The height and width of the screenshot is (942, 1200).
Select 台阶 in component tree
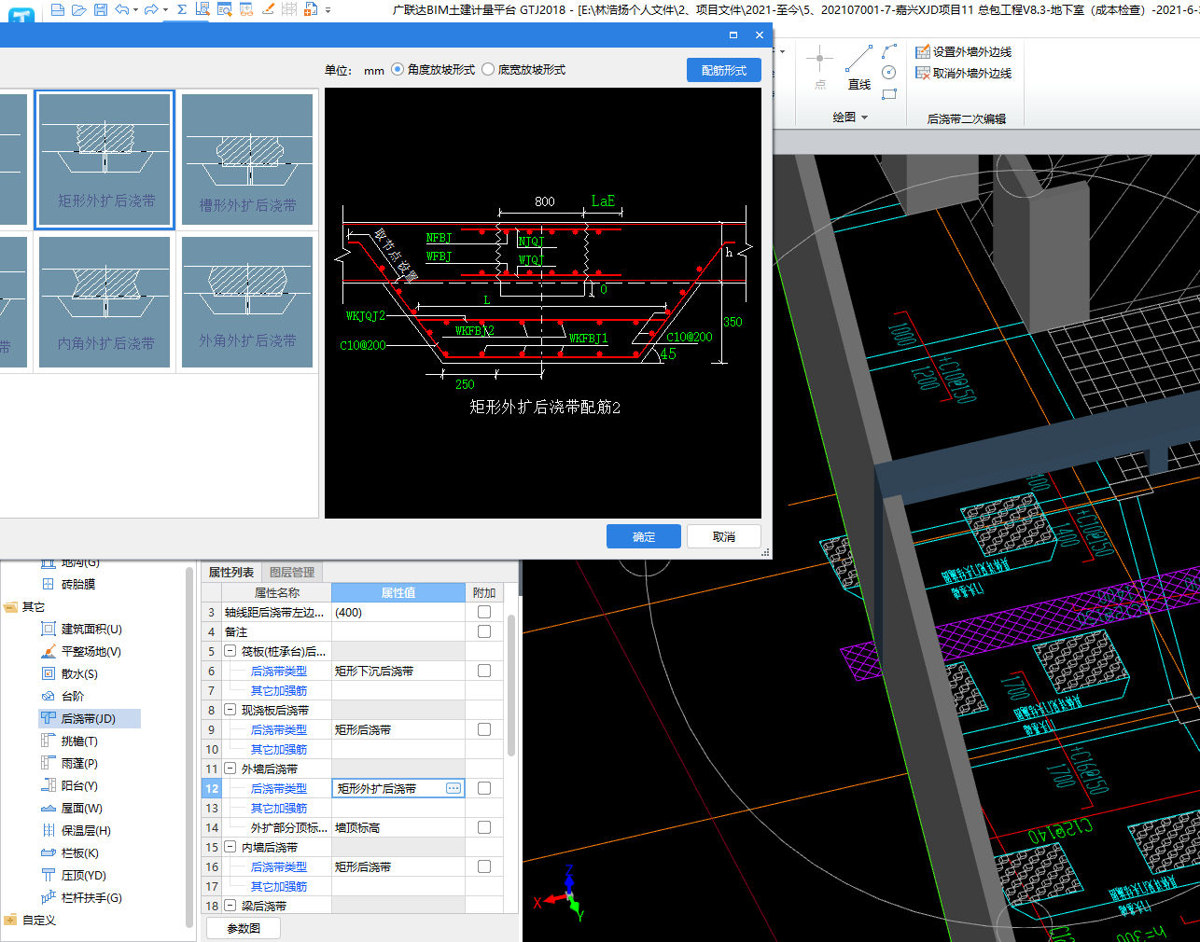pyautogui.click(x=63, y=697)
